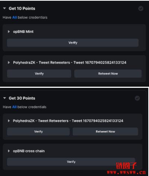Click the opBNB cross chain label
The width and height of the screenshot is (149, 176).
(29, 151)
